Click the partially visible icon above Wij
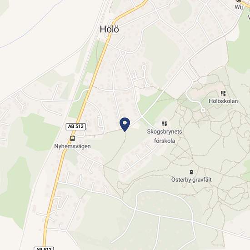The height and width of the screenshot is (250, 250). (239, 1)
